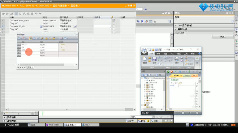Image resolution: width=238 pixels, height=133 pixels.
Task: Open PLC_1 from bottom editor taskbar
Action: [x=90, y=125]
